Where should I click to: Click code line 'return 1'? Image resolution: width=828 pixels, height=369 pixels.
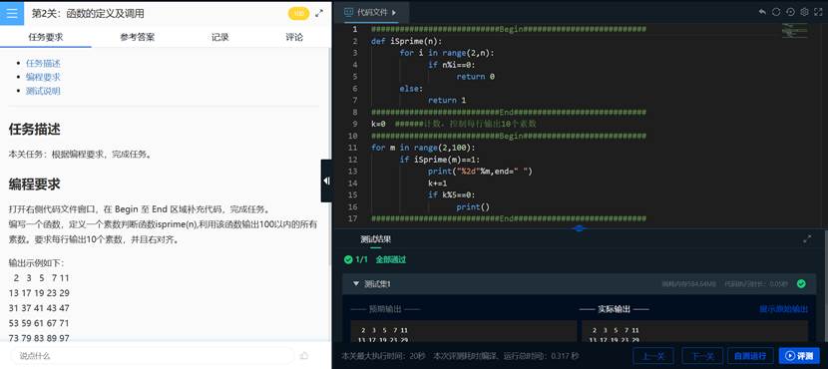tap(447, 100)
